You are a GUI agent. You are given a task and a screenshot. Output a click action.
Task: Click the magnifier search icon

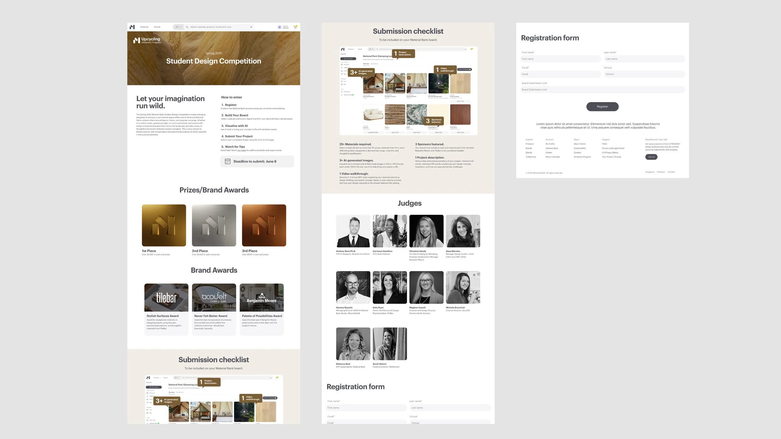187,27
